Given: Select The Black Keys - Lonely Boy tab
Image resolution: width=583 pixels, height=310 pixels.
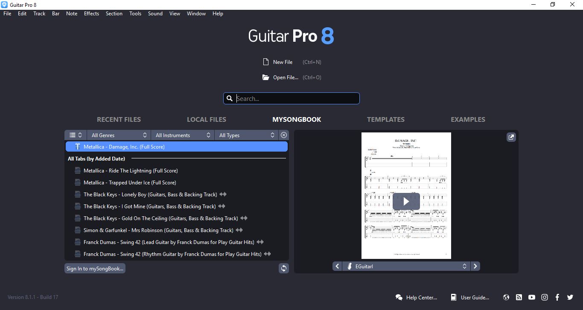Looking at the screenshot, I should click(x=177, y=194).
